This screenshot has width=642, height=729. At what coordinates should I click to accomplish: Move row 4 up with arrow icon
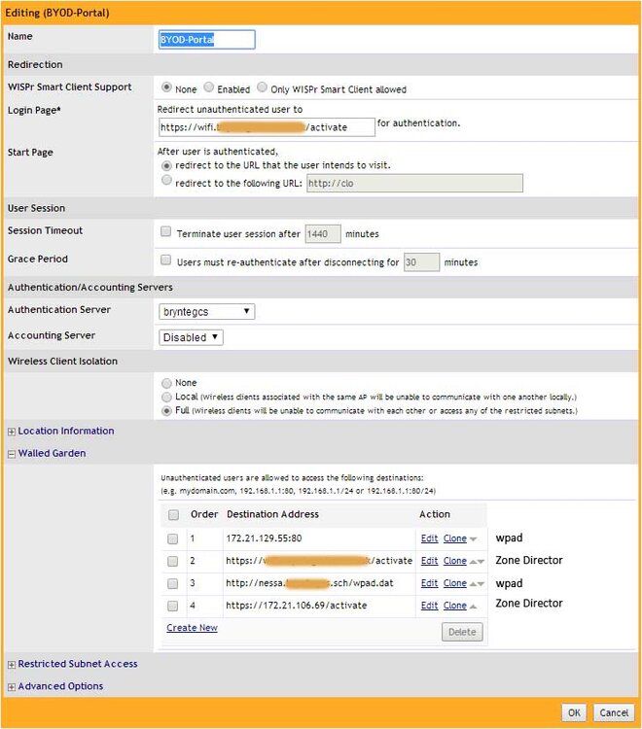[x=473, y=606]
